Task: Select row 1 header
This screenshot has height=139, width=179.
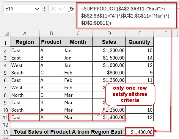Action: click(5, 42)
